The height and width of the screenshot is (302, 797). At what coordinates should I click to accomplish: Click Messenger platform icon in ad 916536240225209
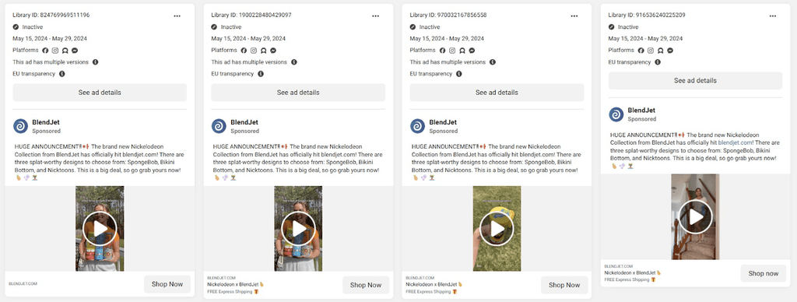coord(670,51)
